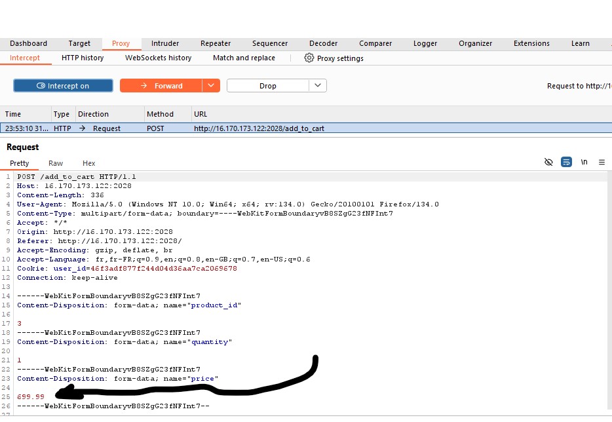Open WebSockets history sub-tab

[x=158, y=58]
